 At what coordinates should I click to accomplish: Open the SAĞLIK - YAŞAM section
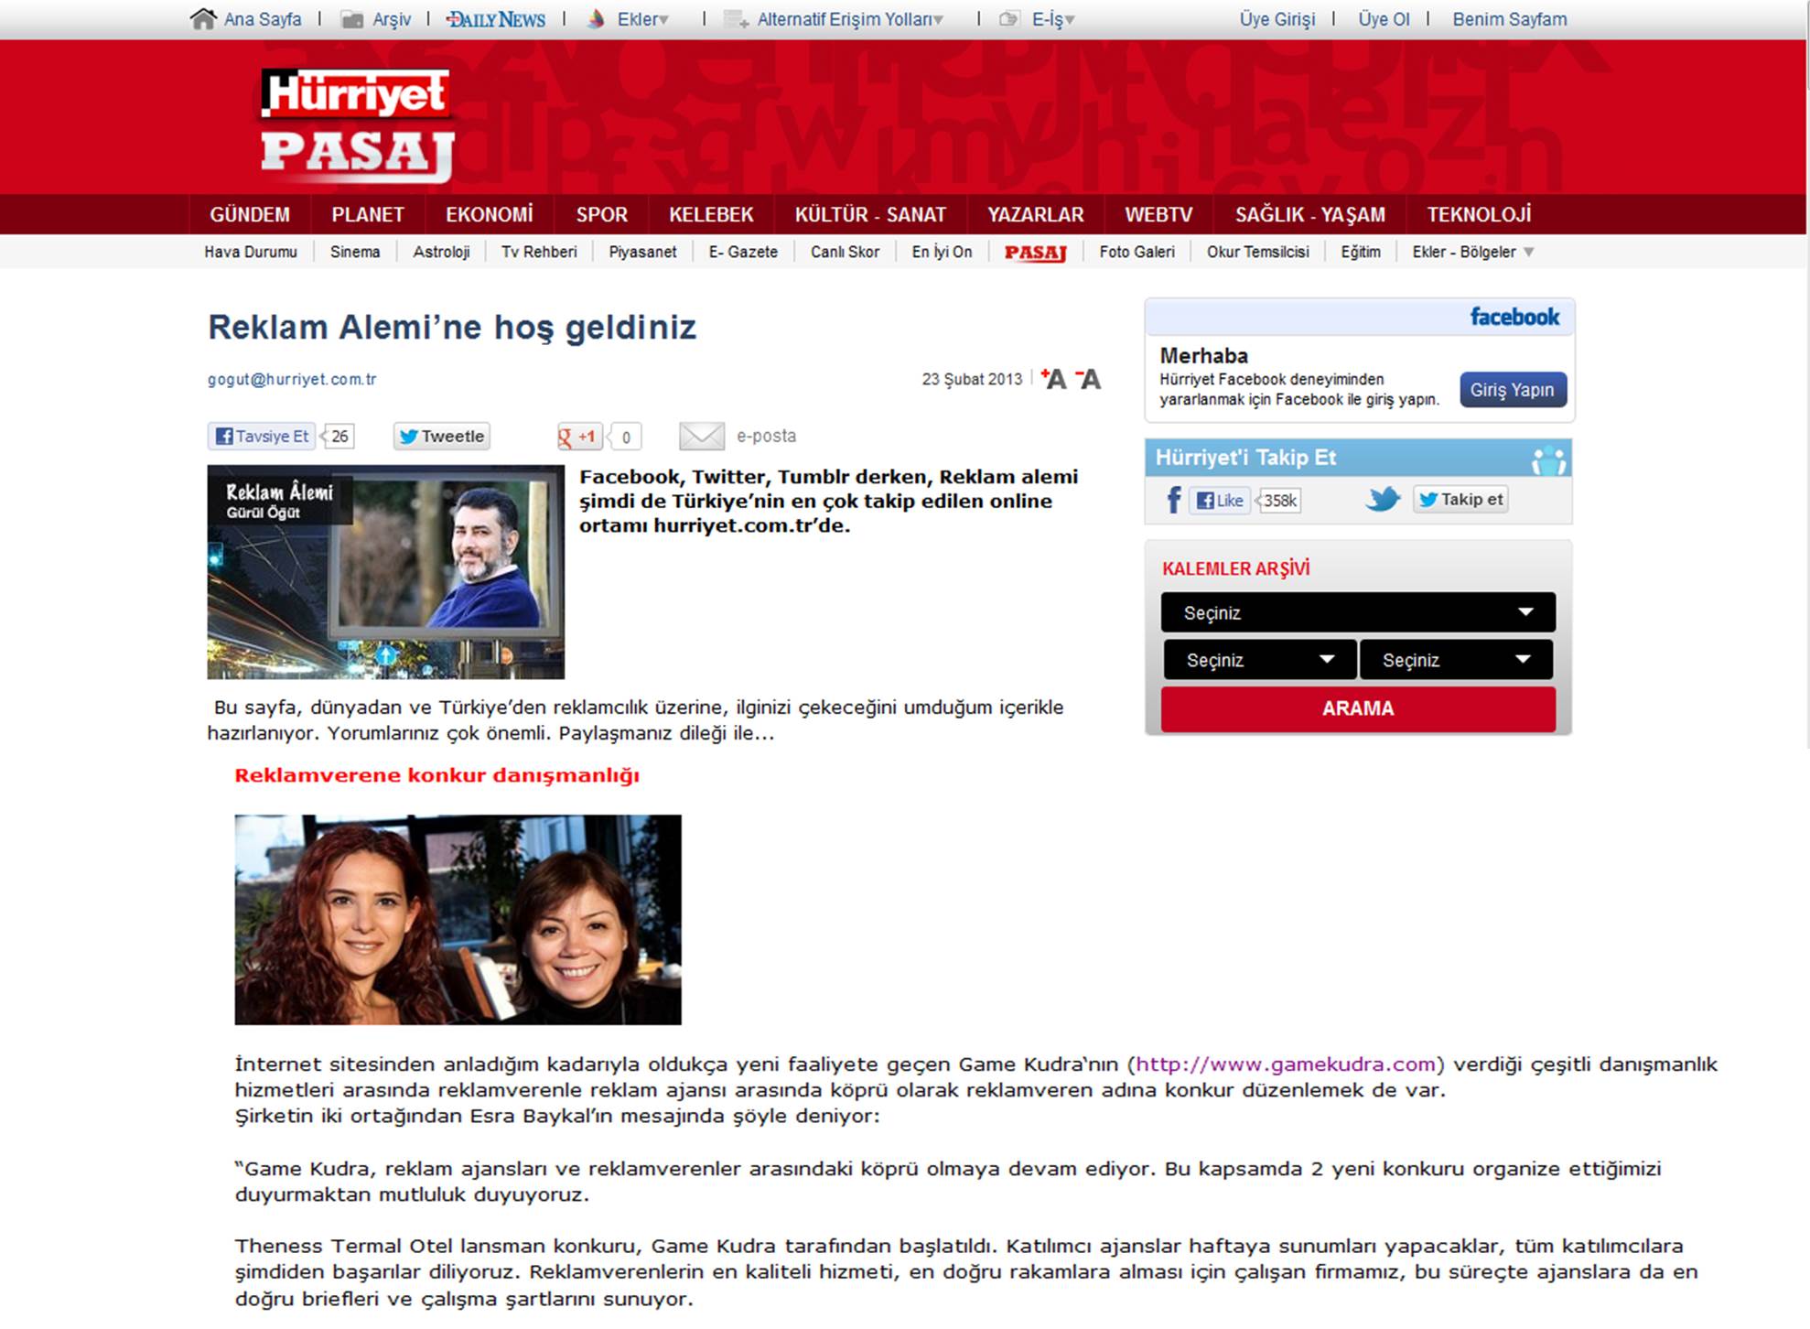point(1310,214)
